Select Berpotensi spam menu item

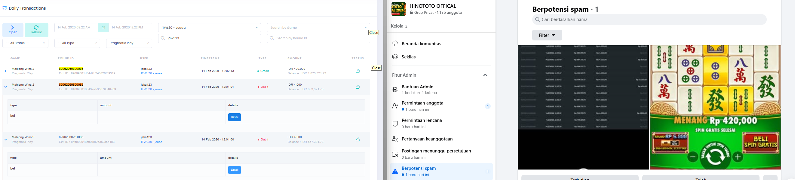click(x=441, y=171)
